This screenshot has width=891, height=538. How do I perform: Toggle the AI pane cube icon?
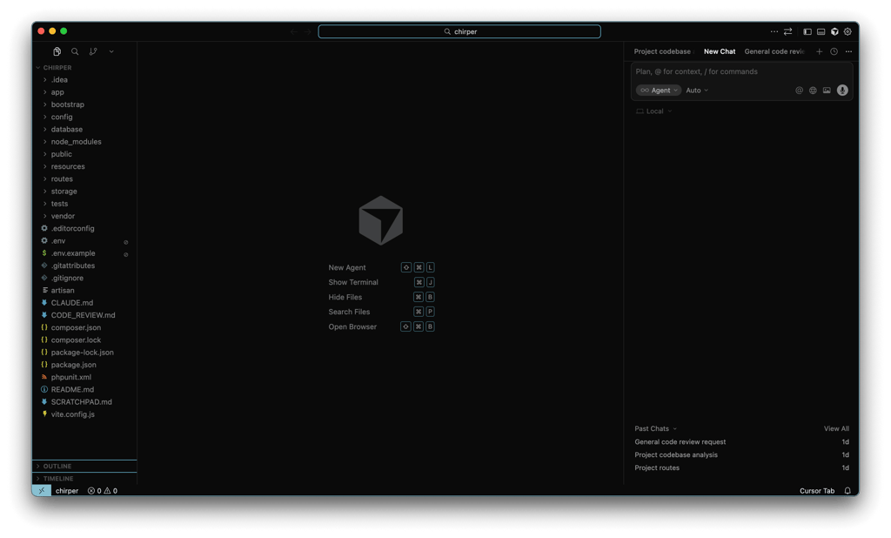(834, 32)
